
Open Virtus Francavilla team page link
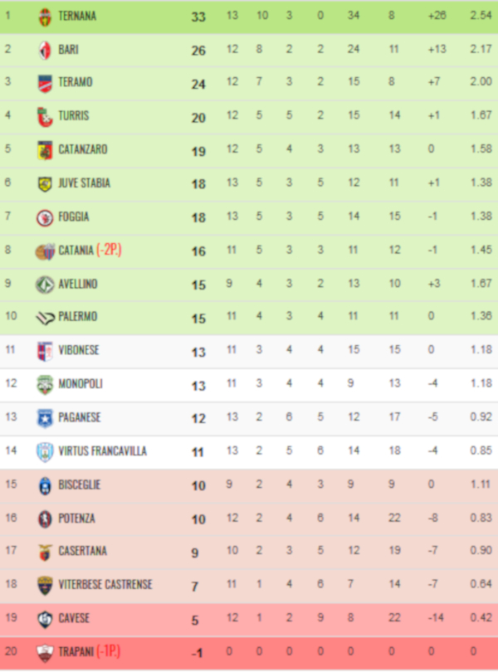[x=102, y=451]
